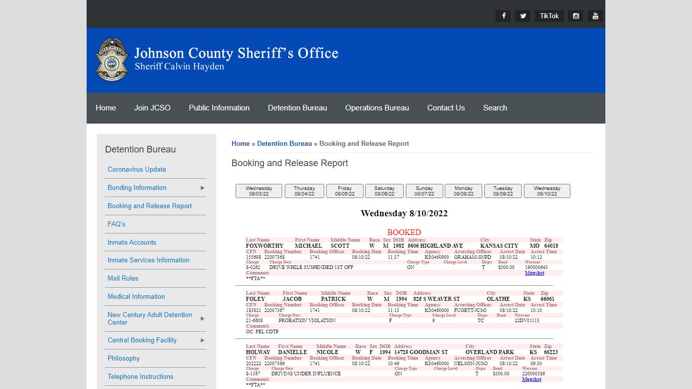The height and width of the screenshot is (389, 692).
Task: Click the HOLWAY last name text
Action: [258, 352]
